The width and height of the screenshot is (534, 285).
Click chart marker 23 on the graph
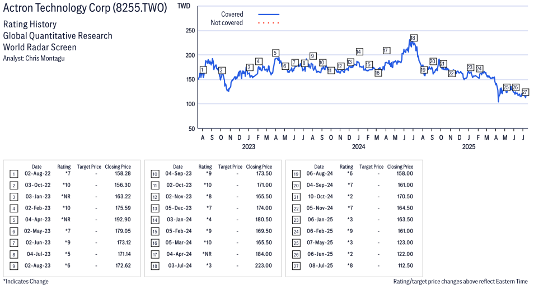point(470,67)
